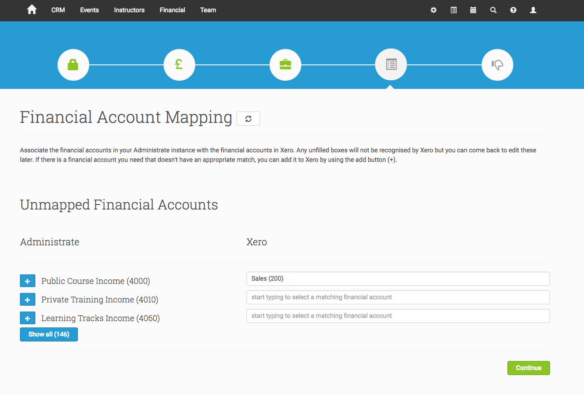584x395 pixels.
Task: Focus Xero field for Learning Tracks Income
Action: [x=398, y=316]
